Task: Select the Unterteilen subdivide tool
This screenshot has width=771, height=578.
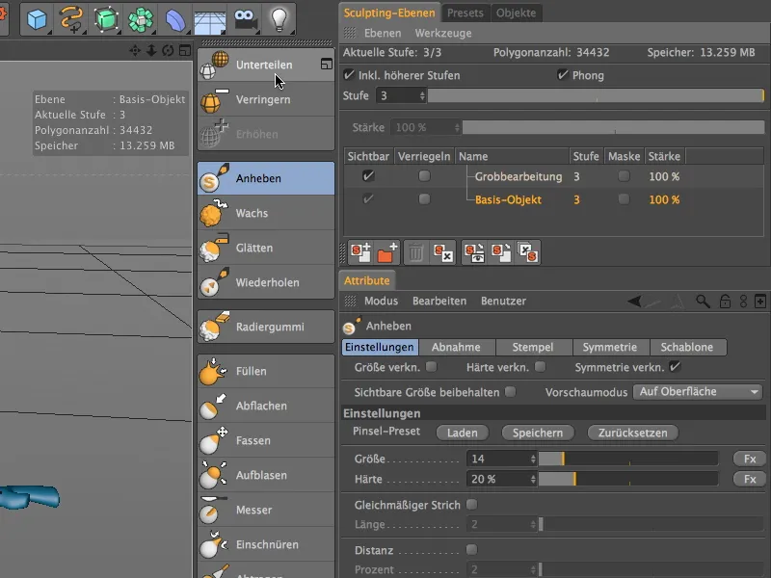Action: [266, 65]
